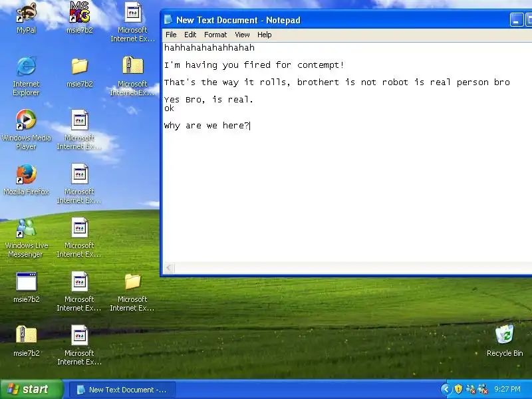Open the Help menu in Notepad

264,35
